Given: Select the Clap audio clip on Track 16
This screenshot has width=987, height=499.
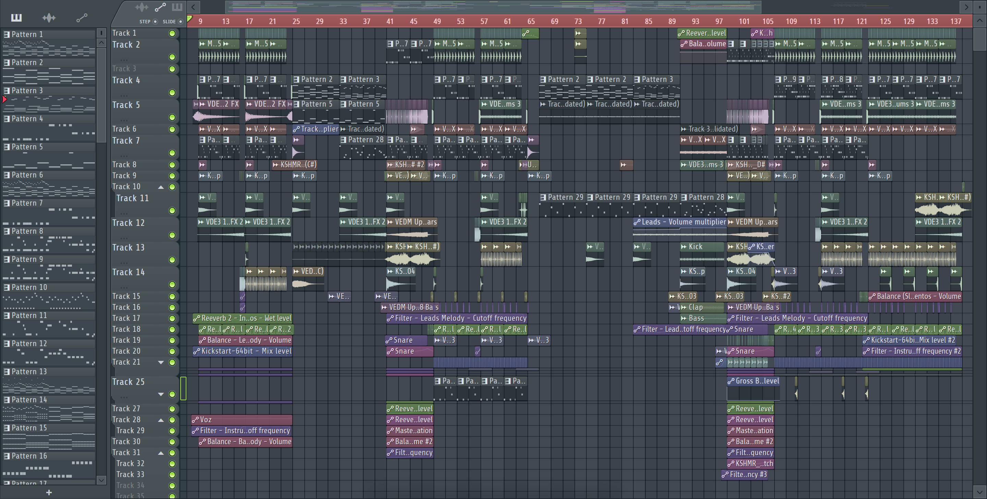Looking at the screenshot, I should [701, 307].
